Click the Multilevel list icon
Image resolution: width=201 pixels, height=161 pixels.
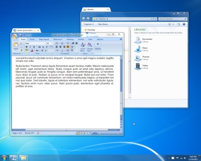[x=68, y=43]
